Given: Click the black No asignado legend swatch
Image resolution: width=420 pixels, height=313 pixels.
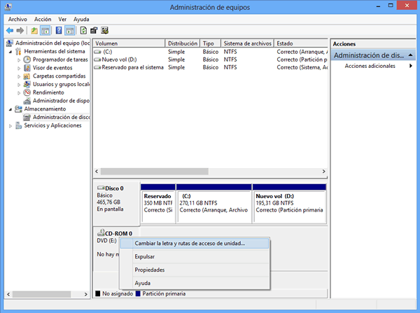Looking at the screenshot, I should pos(98,293).
